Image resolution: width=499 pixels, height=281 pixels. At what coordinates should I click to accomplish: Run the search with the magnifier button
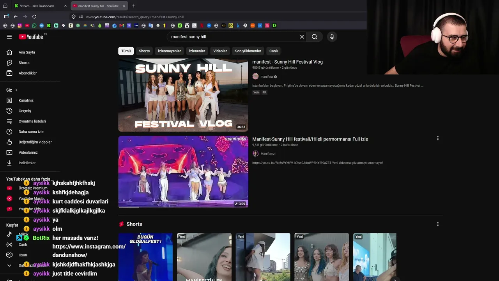[314, 37]
